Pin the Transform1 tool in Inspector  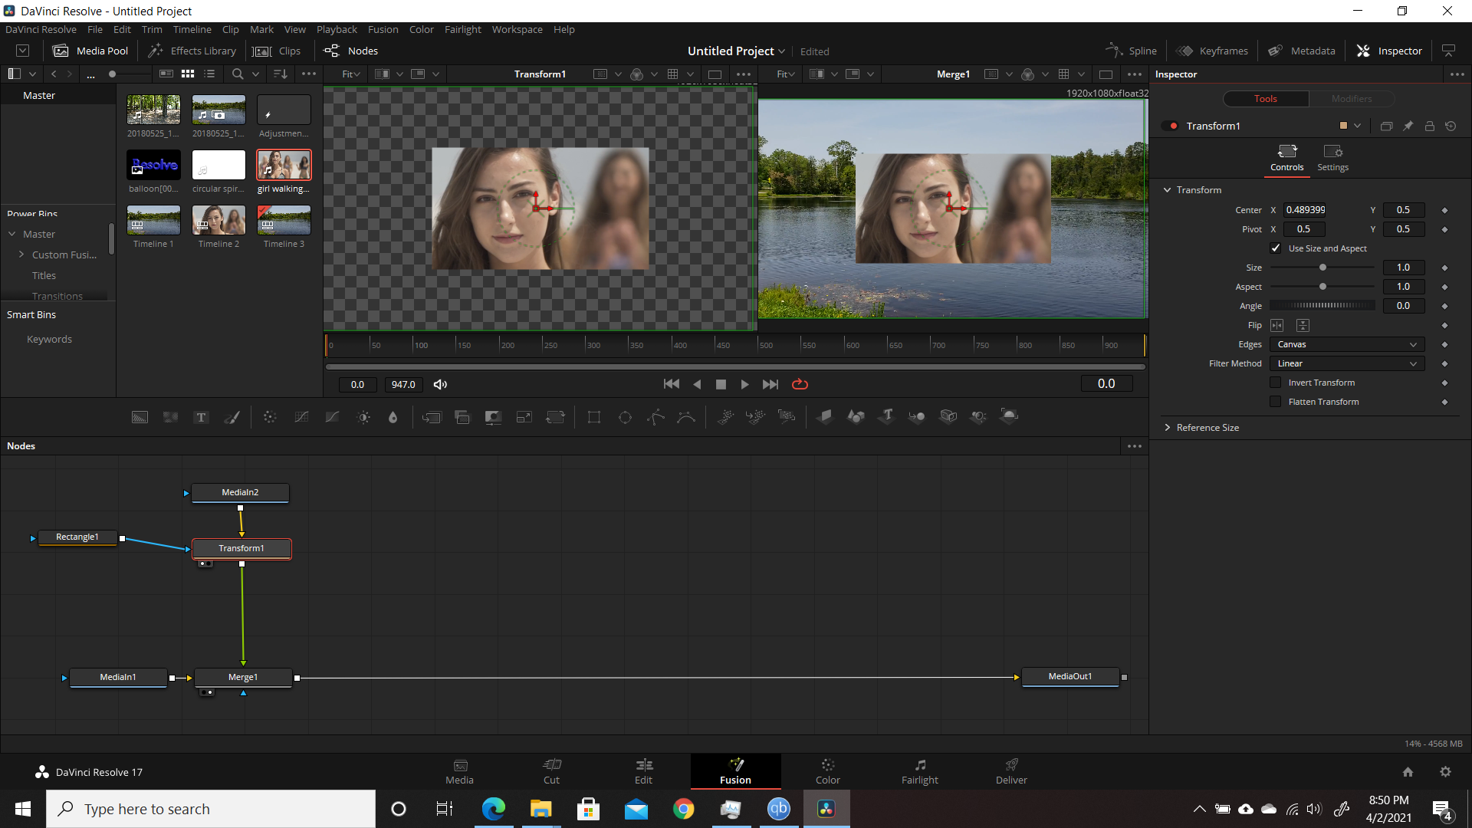[1408, 126]
